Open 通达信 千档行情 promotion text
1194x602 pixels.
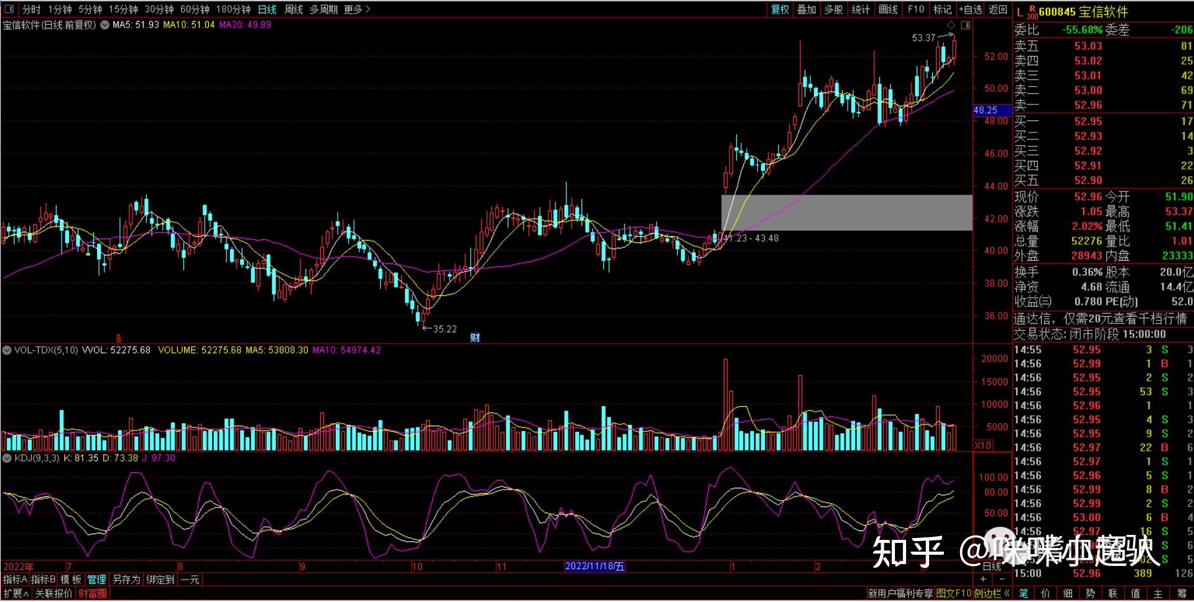pyautogui.click(x=1100, y=319)
